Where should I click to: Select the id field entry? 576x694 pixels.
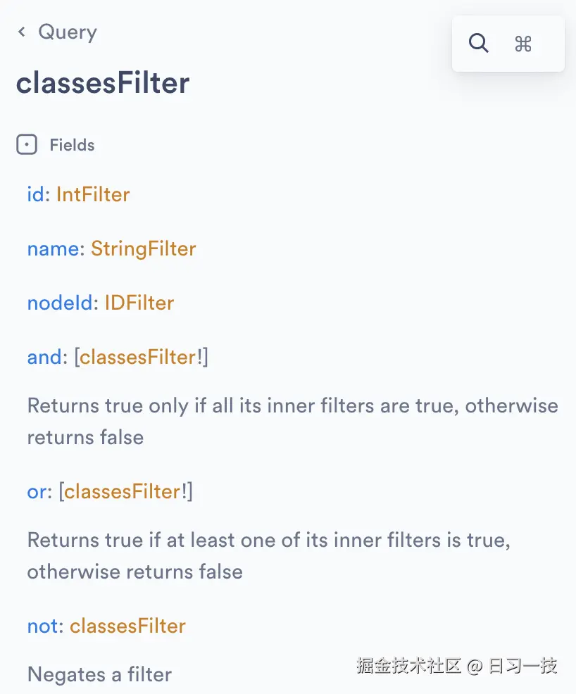point(35,194)
